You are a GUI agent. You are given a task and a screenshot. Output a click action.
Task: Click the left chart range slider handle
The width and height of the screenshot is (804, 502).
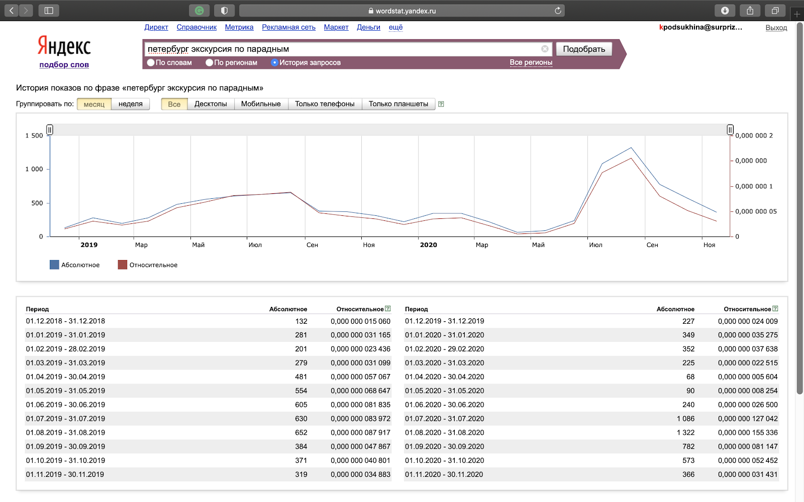click(x=50, y=130)
